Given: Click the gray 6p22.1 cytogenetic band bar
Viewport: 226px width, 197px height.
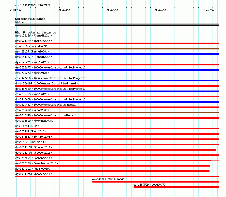Looking at the screenshot, I should [x=117, y=25].
